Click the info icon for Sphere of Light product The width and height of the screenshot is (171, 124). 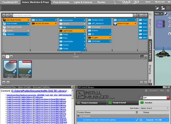(x=141, y=120)
